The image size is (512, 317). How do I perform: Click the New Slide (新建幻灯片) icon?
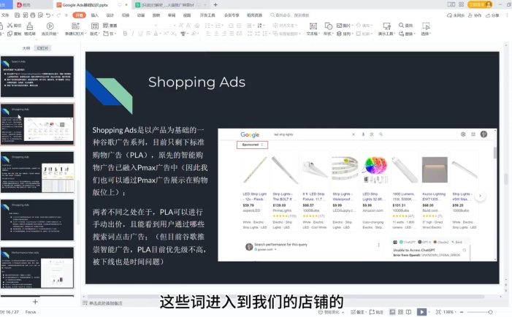click(x=75, y=26)
